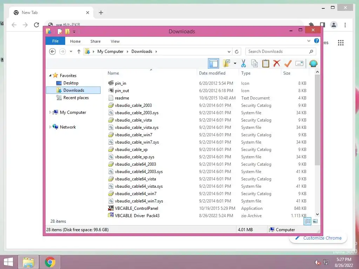The image size is (359, 269).
Task: Click Customize Chrome button
Action: tap(318, 238)
